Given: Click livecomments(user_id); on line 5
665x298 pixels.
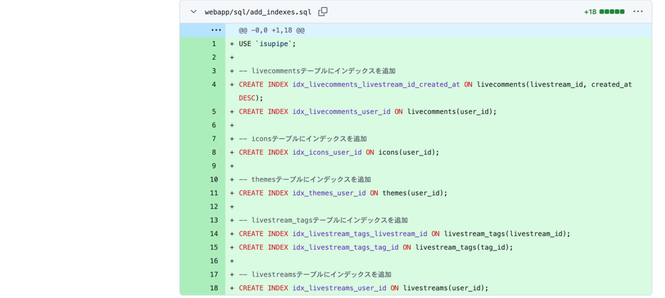Looking at the screenshot, I should [452, 112].
